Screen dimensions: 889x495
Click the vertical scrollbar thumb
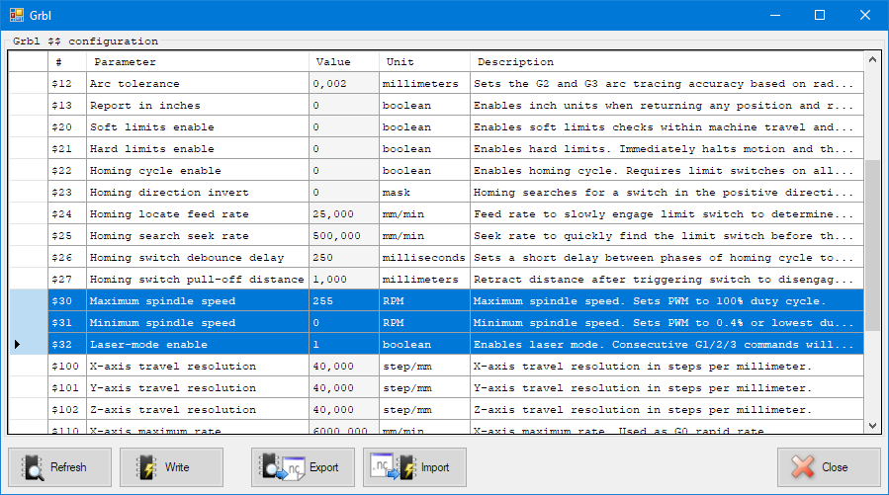pyautogui.click(x=871, y=247)
